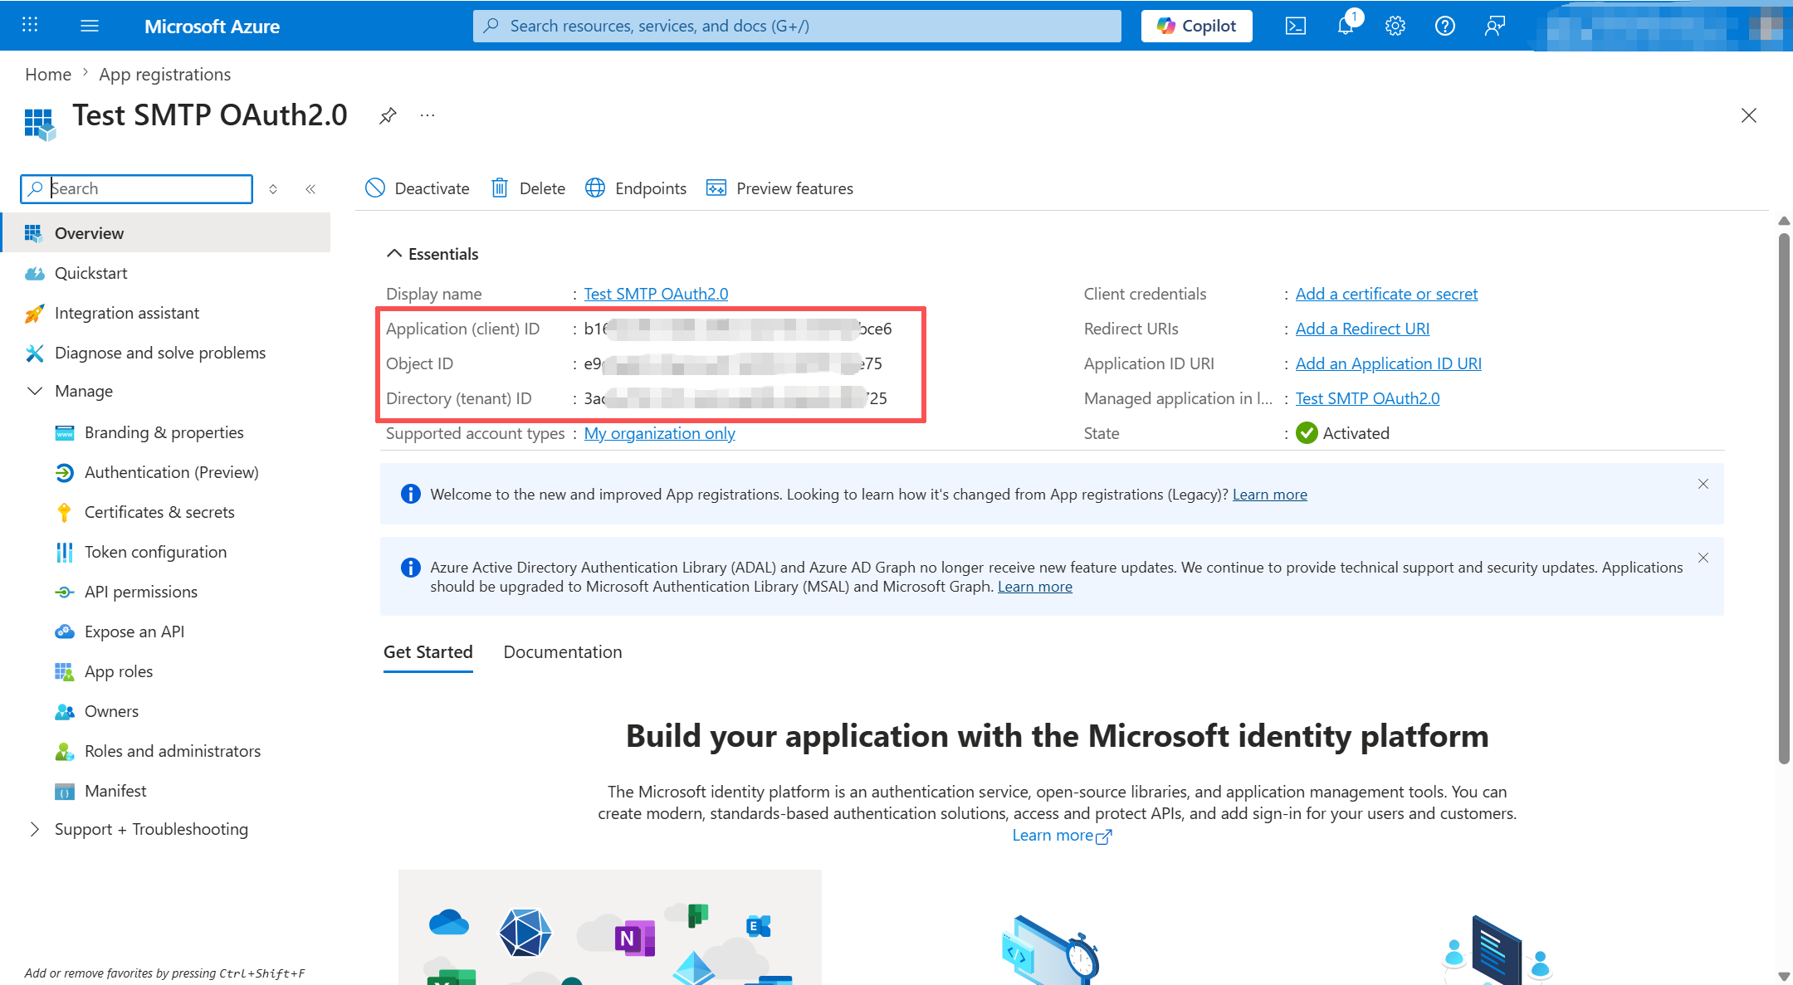Image resolution: width=1793 pixels, height=985 pixels.
Task: Click the sidebar Search field
Action: point(136,189)
